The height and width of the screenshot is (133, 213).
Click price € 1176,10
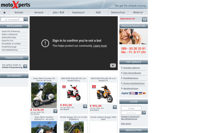coord(37,110)
